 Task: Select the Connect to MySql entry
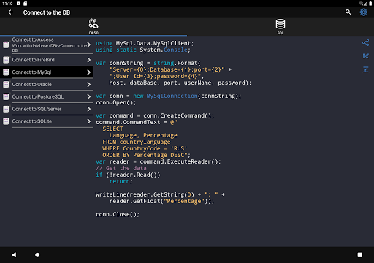click(x=47, y=72)
